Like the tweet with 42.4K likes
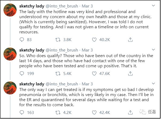This screenshot has width=161, height=119. (x=94, y=112)
